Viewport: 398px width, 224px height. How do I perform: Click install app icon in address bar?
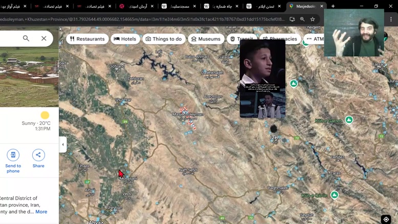pos(292,19)
